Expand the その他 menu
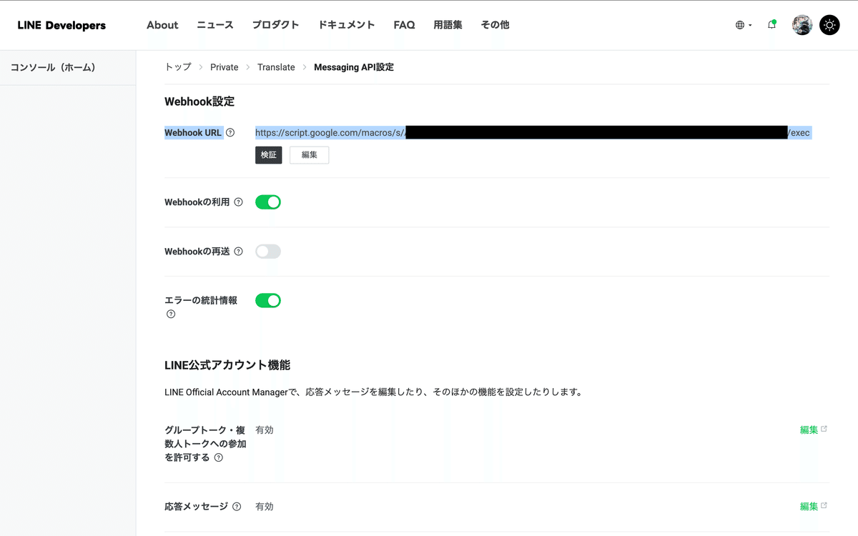This screenshot has width=858, height=536. [495, 25]
